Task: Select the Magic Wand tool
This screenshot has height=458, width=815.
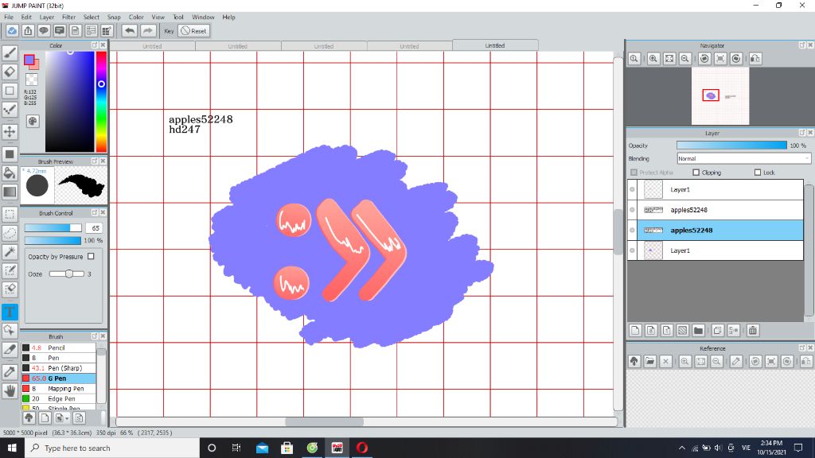Action: (10, 251)
